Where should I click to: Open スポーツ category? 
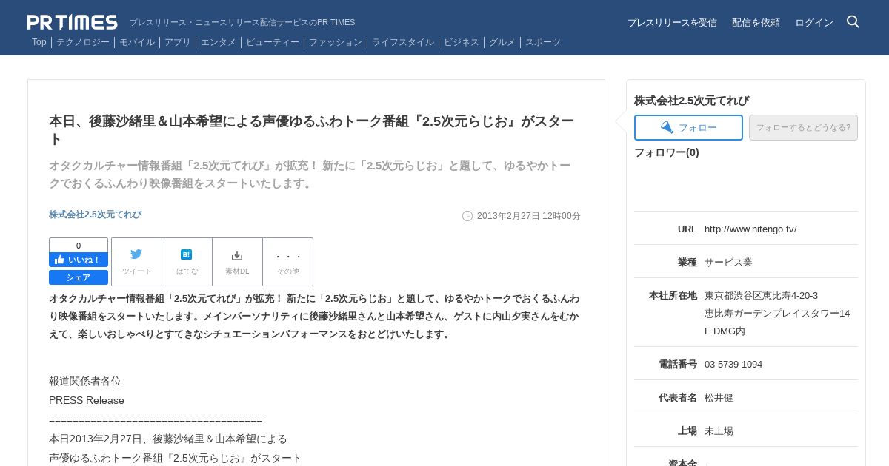(543, 42)
